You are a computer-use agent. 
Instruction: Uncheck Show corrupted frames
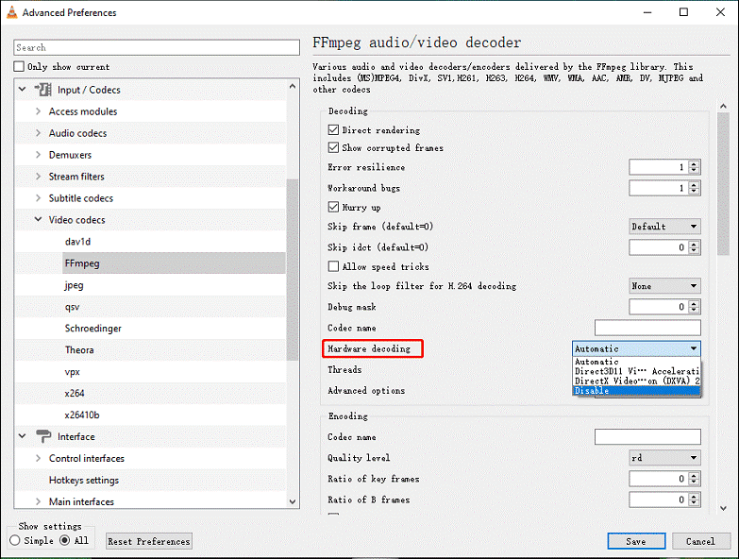click(x=333, y=147)
